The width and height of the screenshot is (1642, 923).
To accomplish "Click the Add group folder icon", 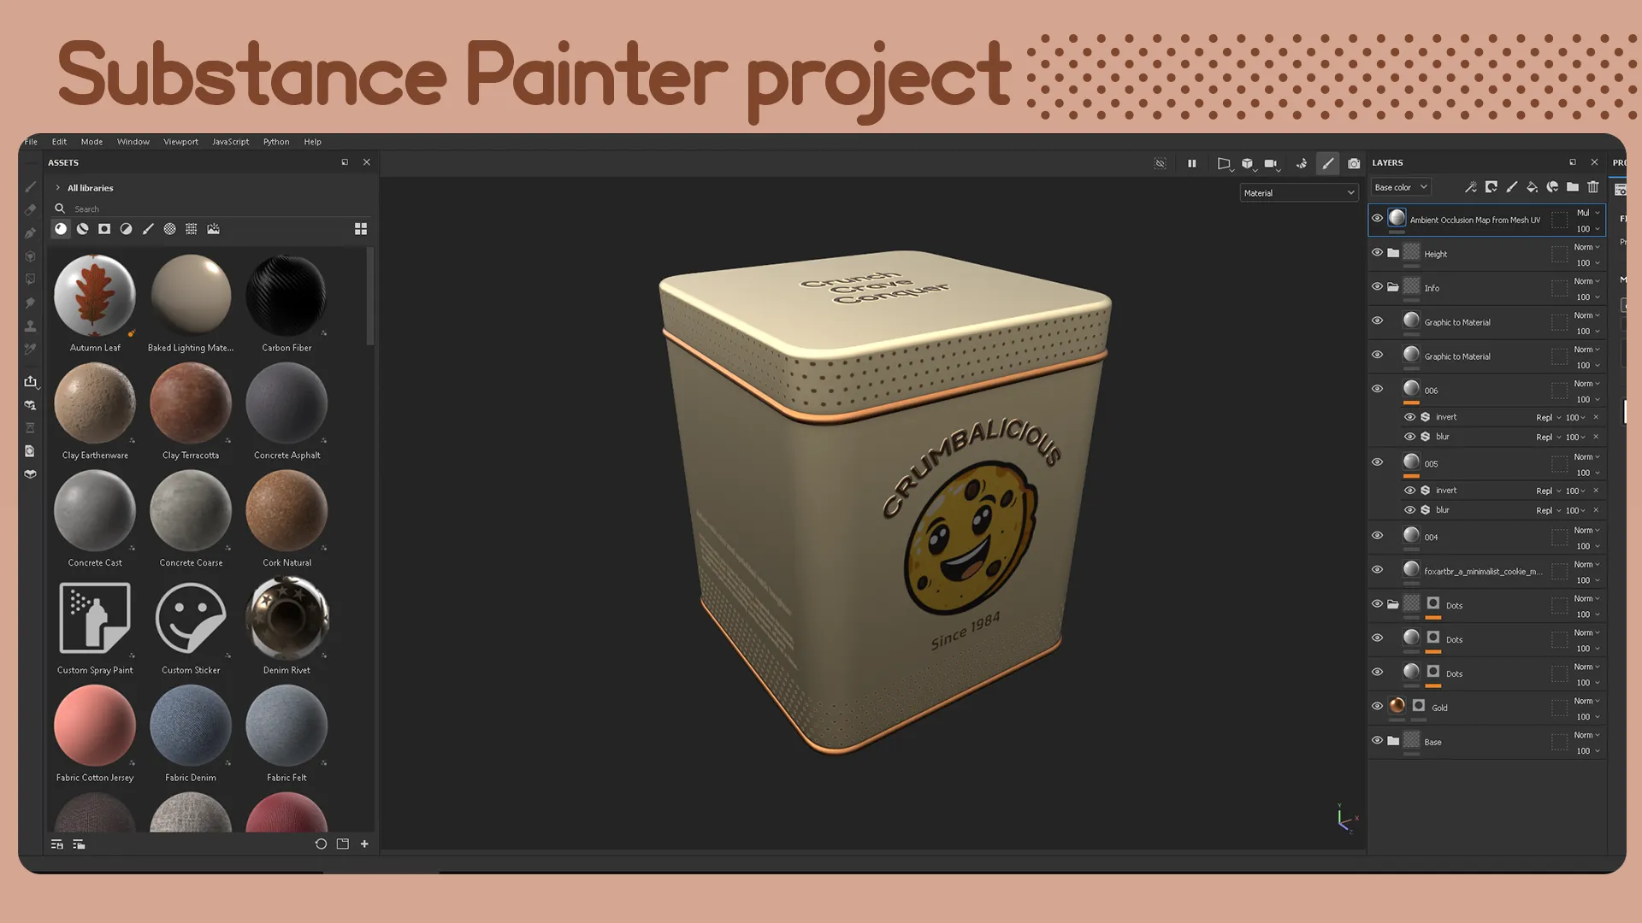I will pos(1573,186).
